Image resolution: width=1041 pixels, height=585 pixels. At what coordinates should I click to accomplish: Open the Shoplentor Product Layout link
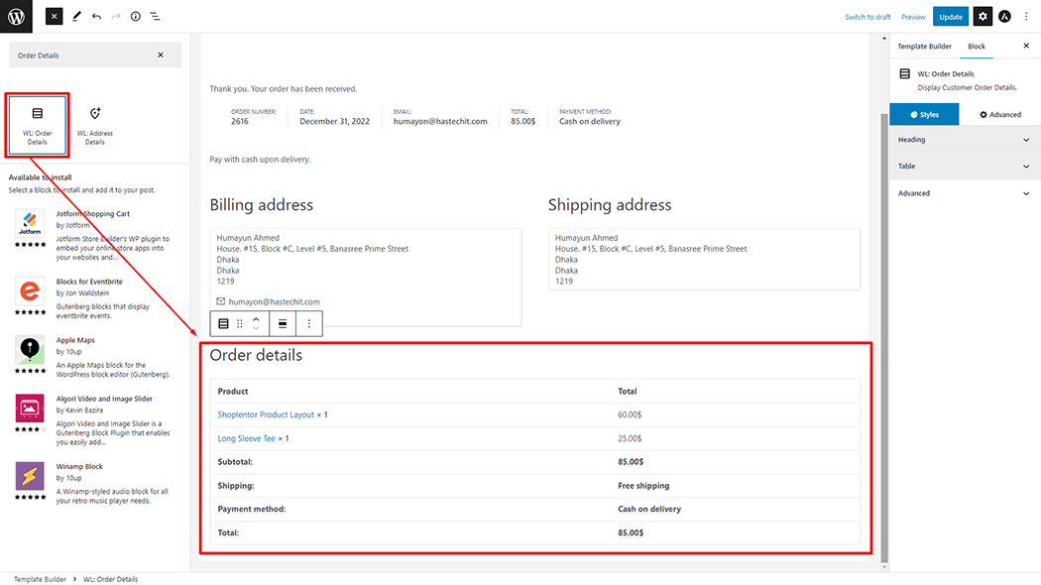(x=266, y=414)
